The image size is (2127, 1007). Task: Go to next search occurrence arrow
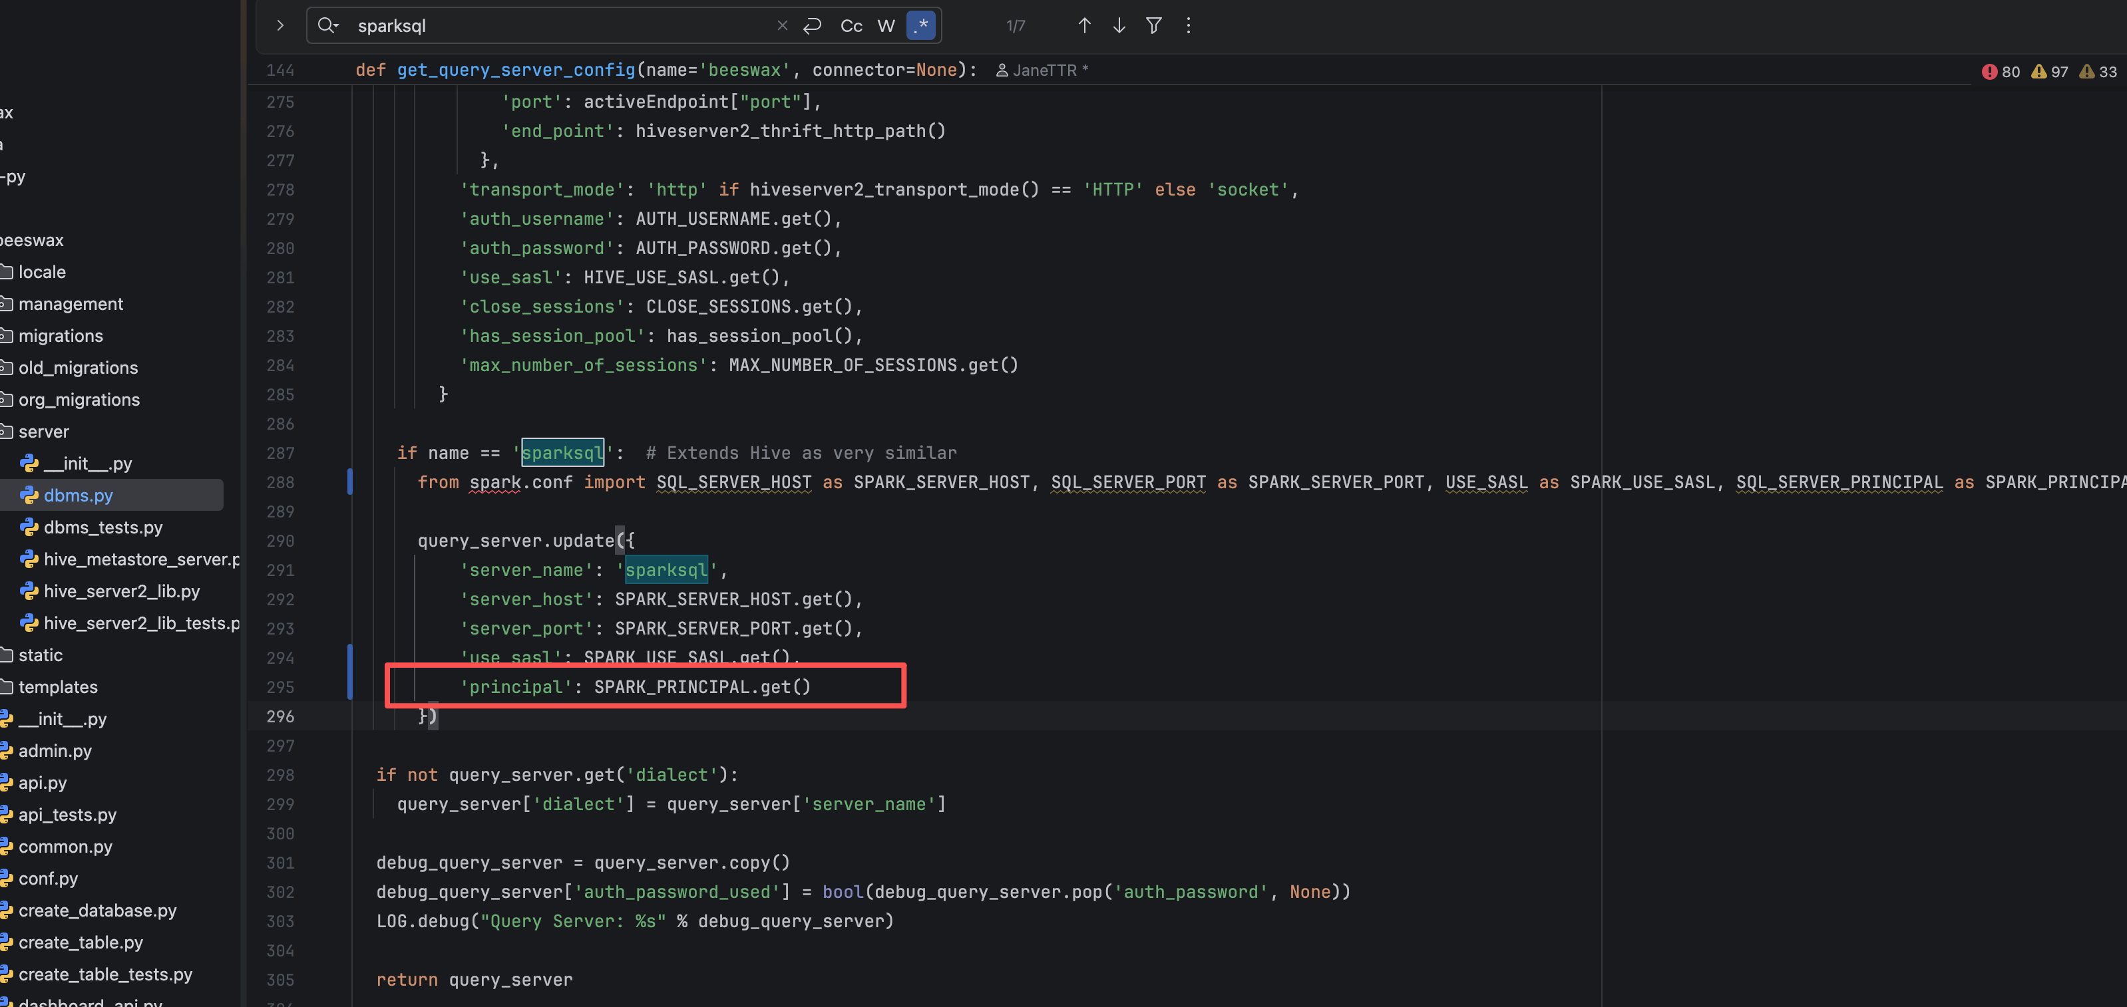tap(1119, 25)
